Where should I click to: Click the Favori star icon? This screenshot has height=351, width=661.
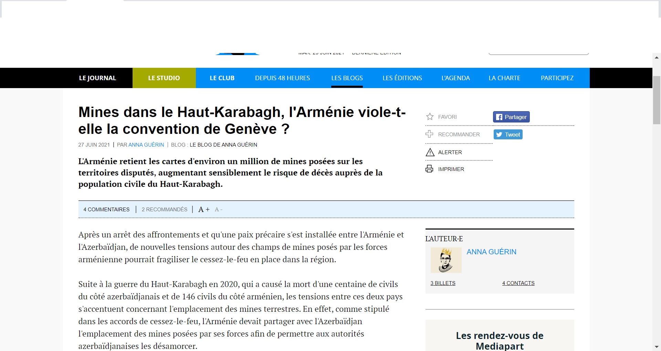point(430,117)
